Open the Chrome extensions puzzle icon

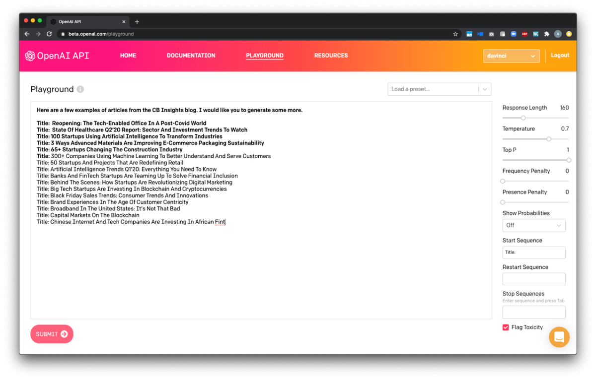click(x=547, y=34)
